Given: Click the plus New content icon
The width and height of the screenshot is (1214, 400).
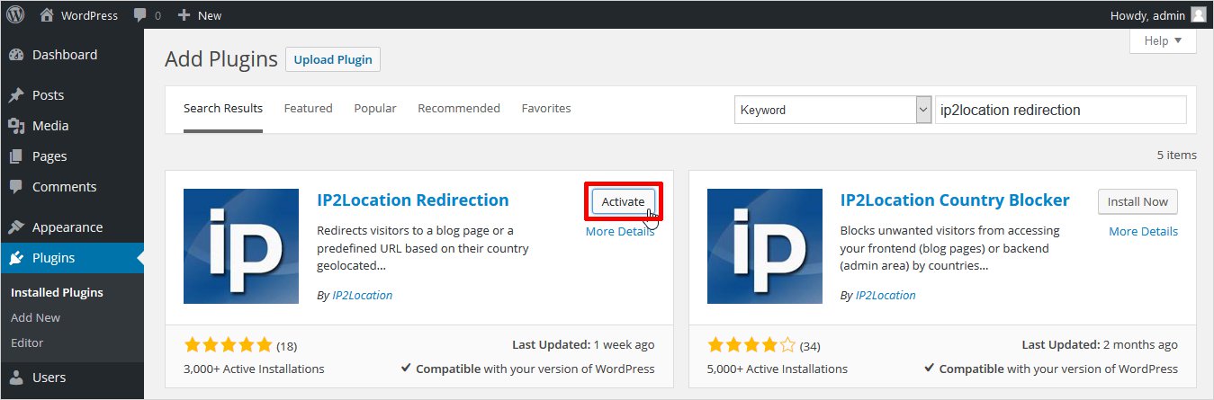Looking at the screenshot, I should 184,15.
